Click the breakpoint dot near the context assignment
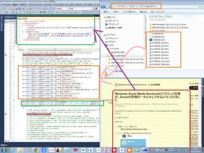This screenshot has width=204, height=153. click(x=6, y=114)
